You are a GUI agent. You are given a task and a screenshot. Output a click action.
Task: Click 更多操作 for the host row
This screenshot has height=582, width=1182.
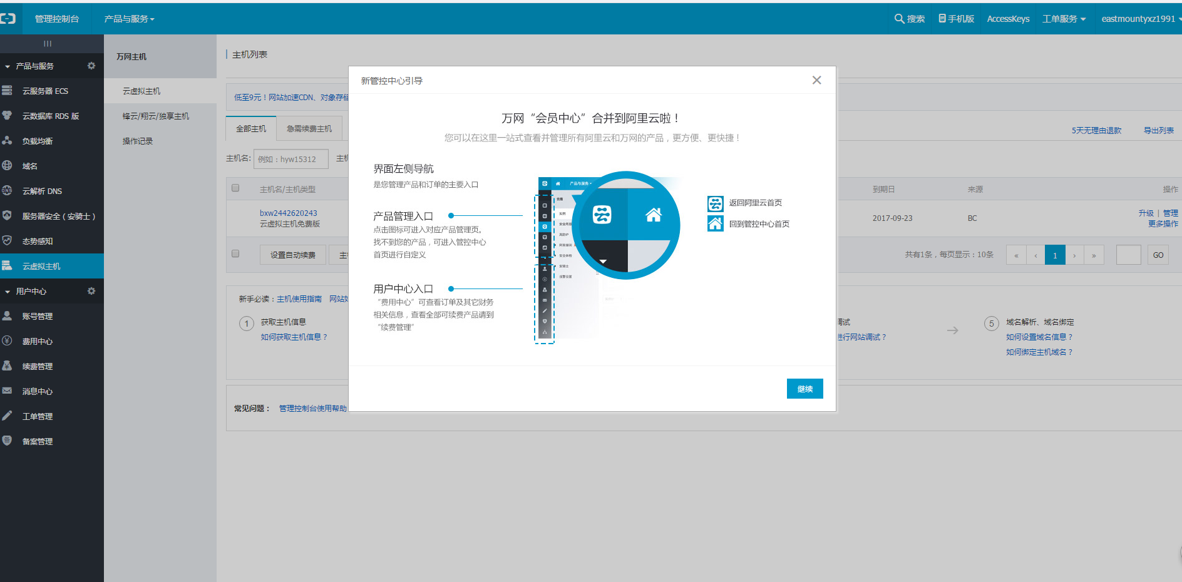pos(1163,223)
